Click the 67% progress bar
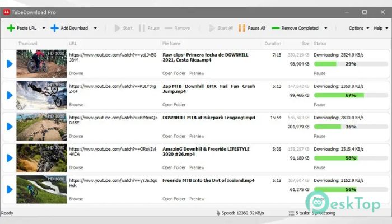The image size is (392, 224). click(x=351, y=95)
